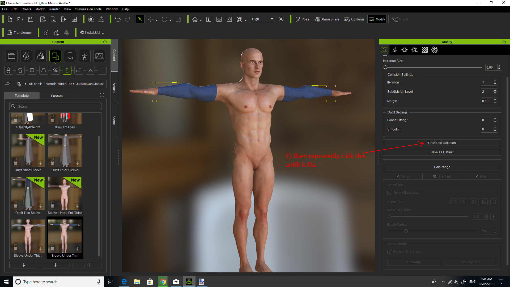The width and height of the screenshot is (510, 287).
Task: Open the render quality High dropdown
Action: tap(262, 19)
